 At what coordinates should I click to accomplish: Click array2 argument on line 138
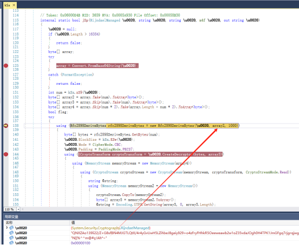(219, 126)
